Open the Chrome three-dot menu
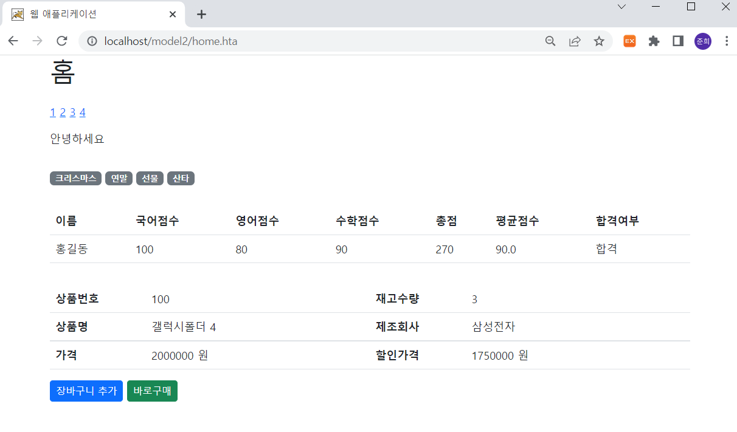Viewport: 737px width, 432px height. coord(727,41)
